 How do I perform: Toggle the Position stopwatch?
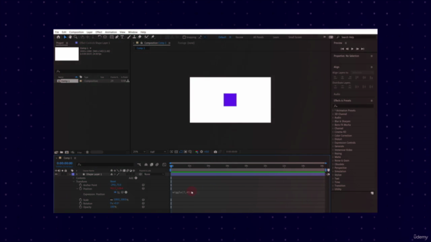point(81,189)
